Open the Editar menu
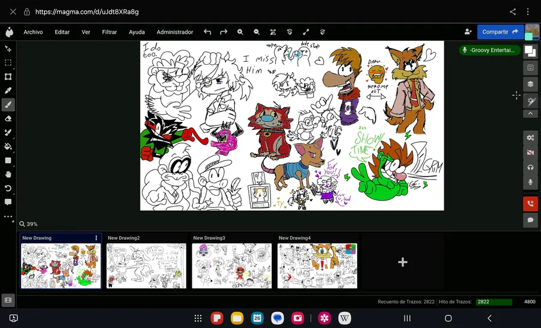 [x=62, y=32]
